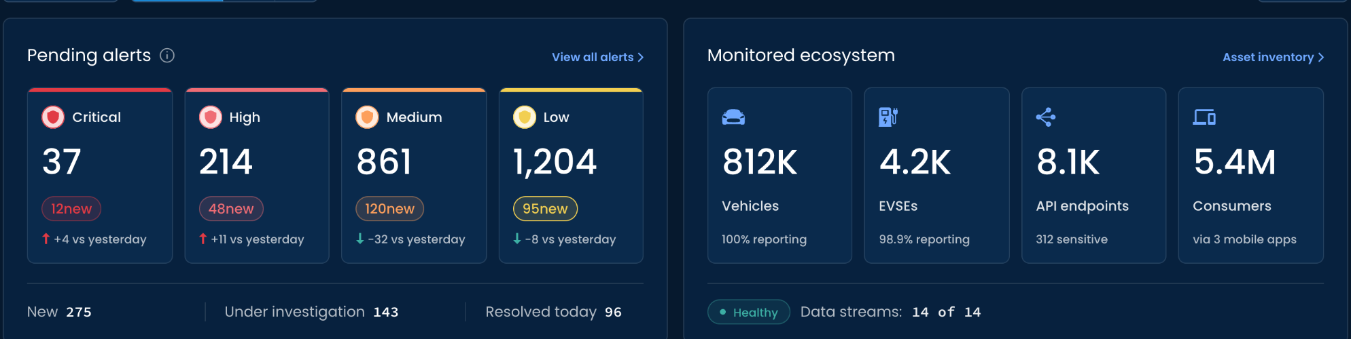Click the High alerts count 214
This screenshot has width=1351, height=339.
226,162
